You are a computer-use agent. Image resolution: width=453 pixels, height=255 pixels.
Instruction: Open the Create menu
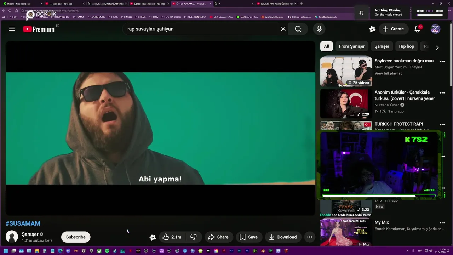coord(393,29)
